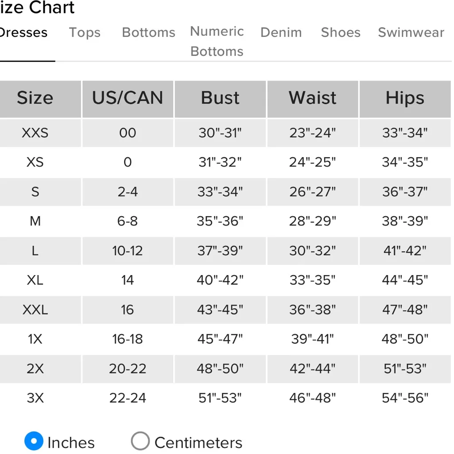Viewport: 454px width, 454px height.
Task: Click the US/CAN column header
Action: click(128, 98)
